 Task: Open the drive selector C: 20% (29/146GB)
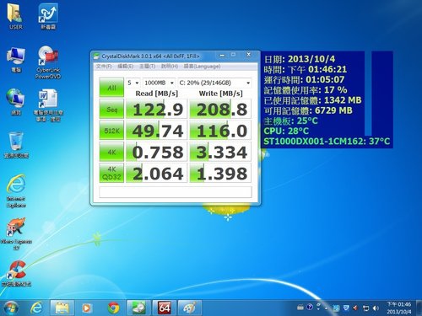pos(214,83)
